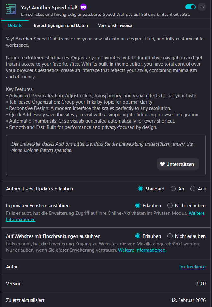Open the lm-freelance author link
Viewport: 212px width, 307px height.
pyautogui.click(x=192, y=267)
